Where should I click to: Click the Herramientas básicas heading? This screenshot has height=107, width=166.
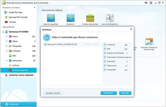point(52,10)
